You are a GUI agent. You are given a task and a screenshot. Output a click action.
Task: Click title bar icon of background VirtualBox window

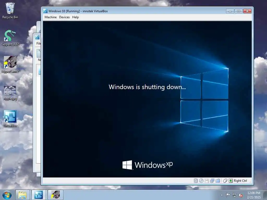click(x=37, y=37)
